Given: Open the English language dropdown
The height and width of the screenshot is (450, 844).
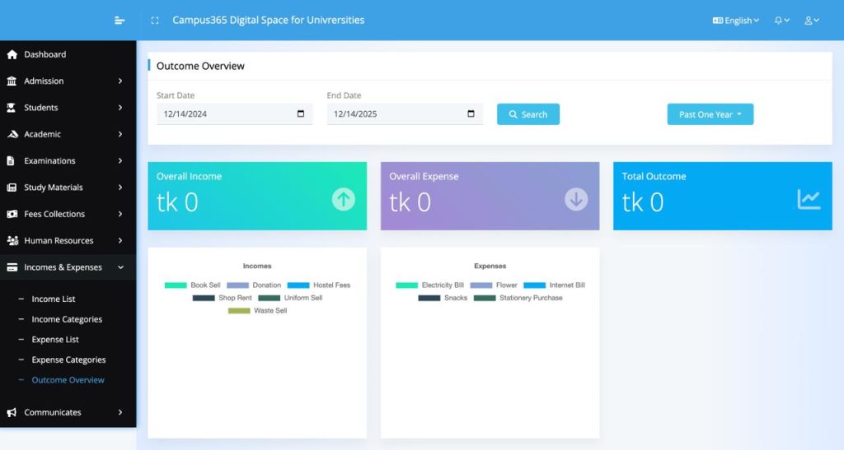Looking at the screenshot, I should point(736,21).
